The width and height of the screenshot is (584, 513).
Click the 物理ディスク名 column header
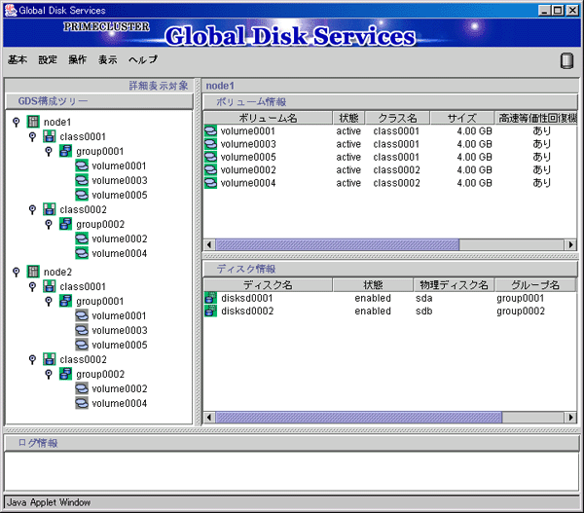454,285
